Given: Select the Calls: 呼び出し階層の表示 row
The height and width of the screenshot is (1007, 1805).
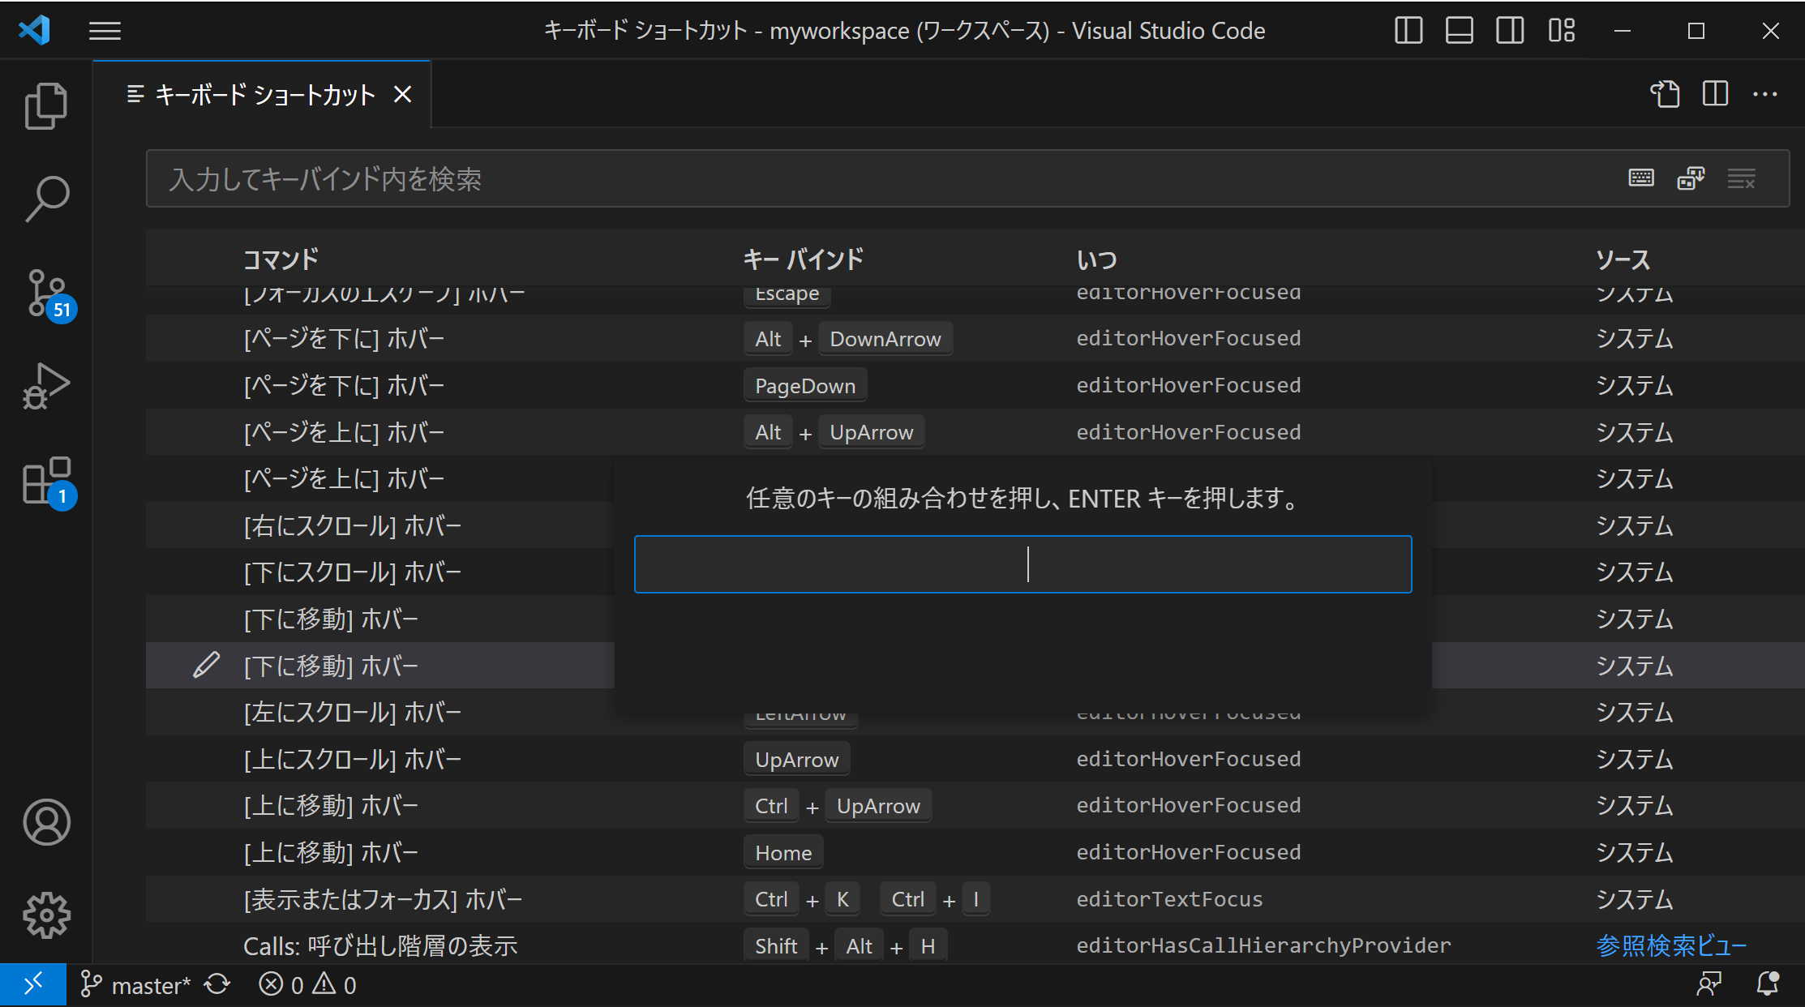Looking at the screenshot, I should click(x=975, y=945).
